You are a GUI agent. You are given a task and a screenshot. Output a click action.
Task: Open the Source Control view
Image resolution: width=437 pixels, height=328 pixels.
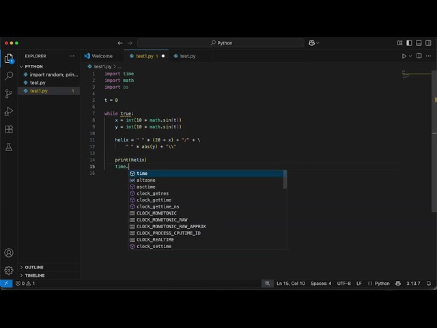(x=9, y=94)
